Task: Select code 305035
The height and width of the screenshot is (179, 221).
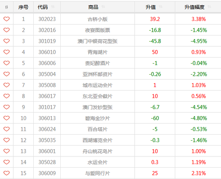Action: [47, 140]
